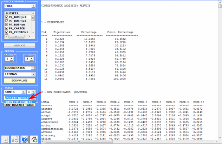Click subsets list horizontal scrollbar thumb
Image resolution: width=222 pixels, height=144 pixels.
point(16,36)
